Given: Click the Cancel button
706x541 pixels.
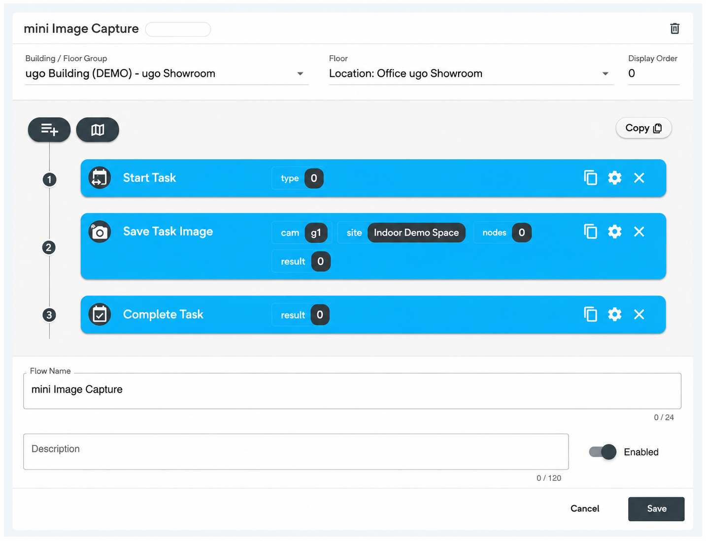Looking at the screenshot, I should tap(585, 508).
